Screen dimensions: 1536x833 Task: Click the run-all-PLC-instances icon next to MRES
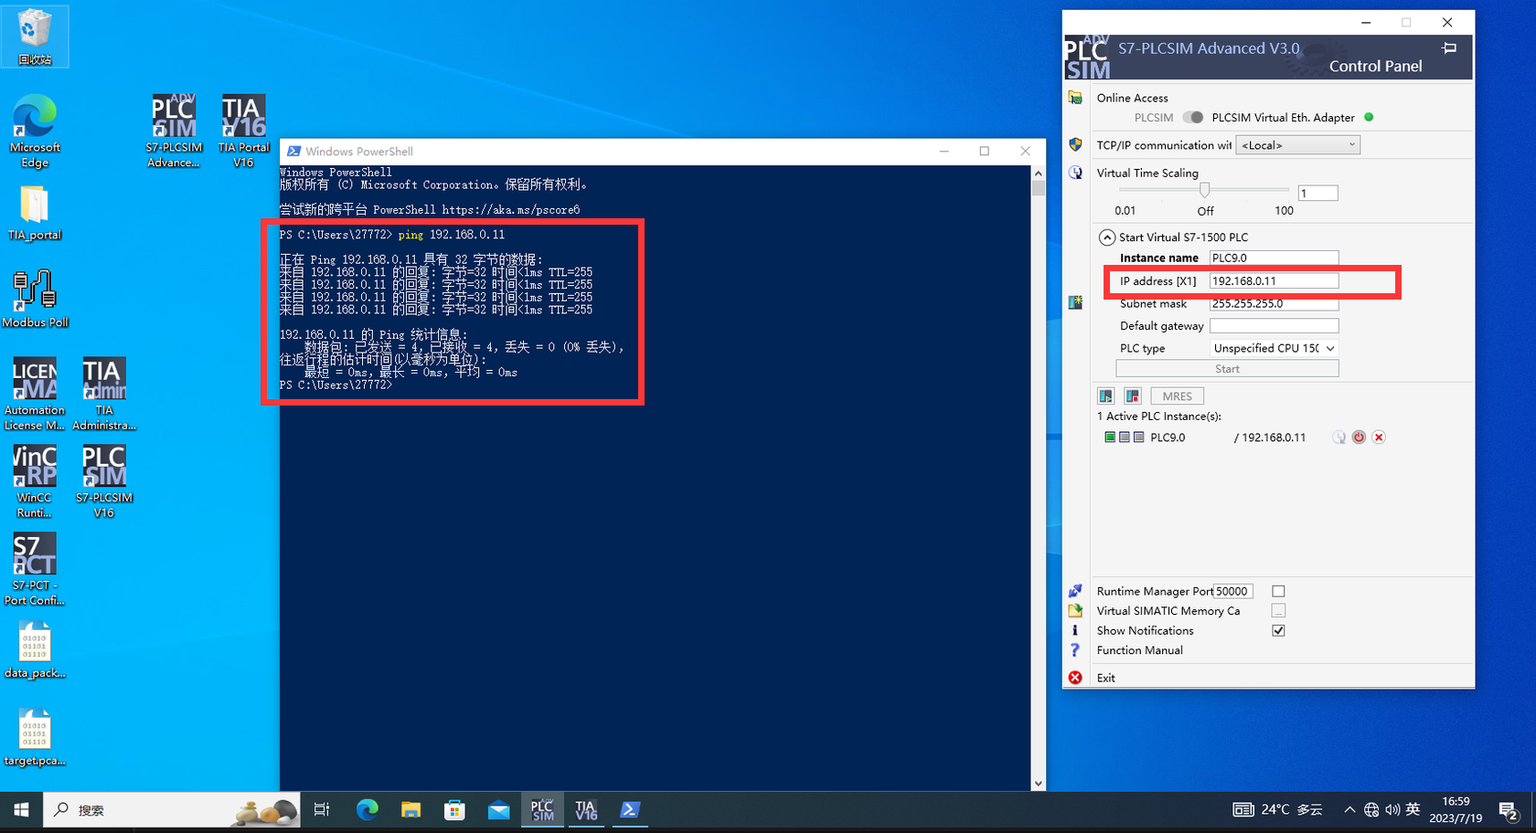(x=1105, y=395)
